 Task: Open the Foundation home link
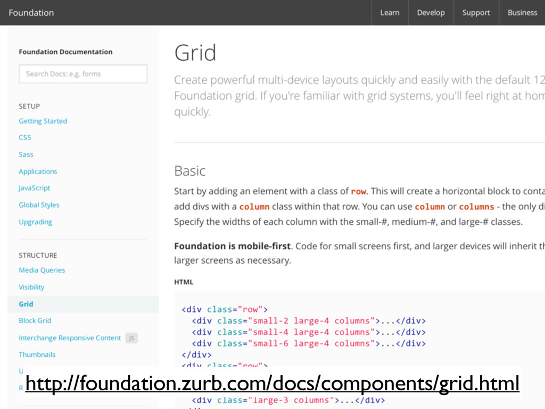tap(31, 13)
